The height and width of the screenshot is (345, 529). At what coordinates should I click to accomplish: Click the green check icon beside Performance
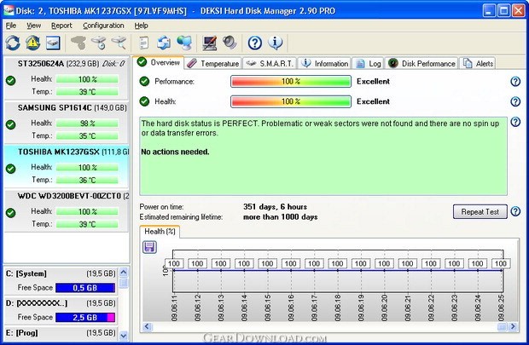(144, 81)
